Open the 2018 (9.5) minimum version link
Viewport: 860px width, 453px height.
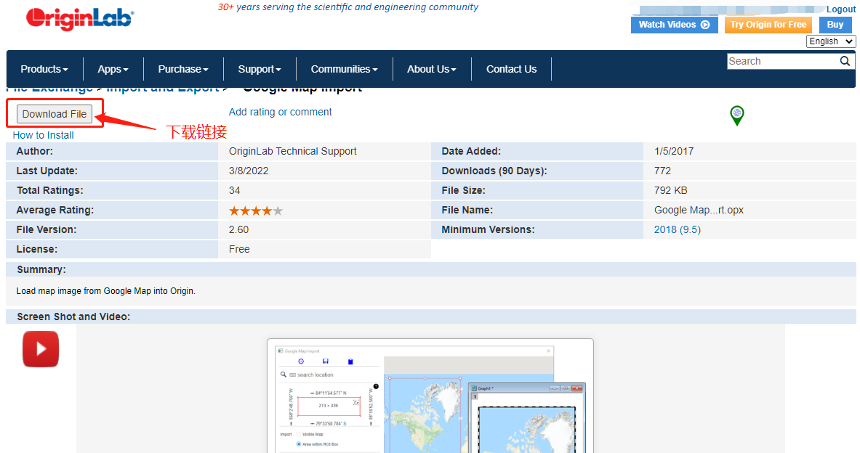678,229
